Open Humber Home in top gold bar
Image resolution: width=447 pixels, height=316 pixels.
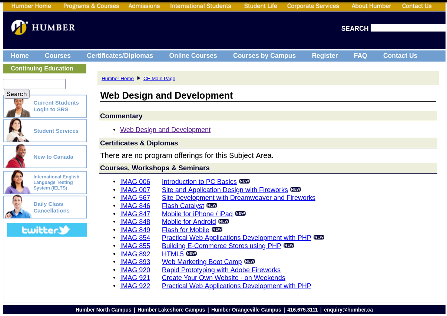(31, 6)
